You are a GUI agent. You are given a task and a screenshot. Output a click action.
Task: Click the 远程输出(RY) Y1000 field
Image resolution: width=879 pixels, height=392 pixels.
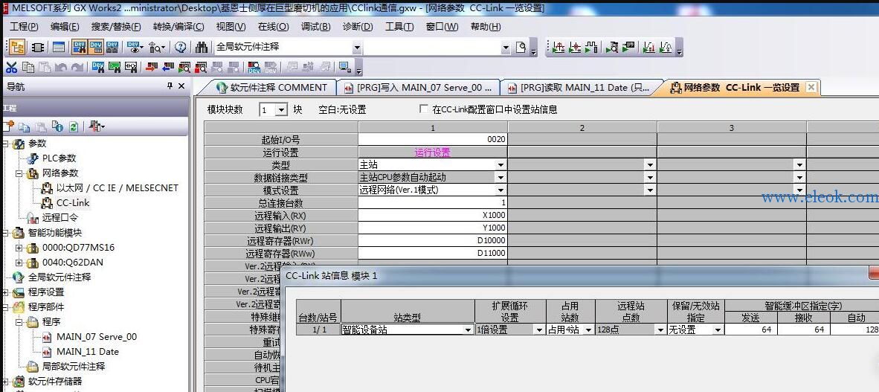(x=432, y=228)
